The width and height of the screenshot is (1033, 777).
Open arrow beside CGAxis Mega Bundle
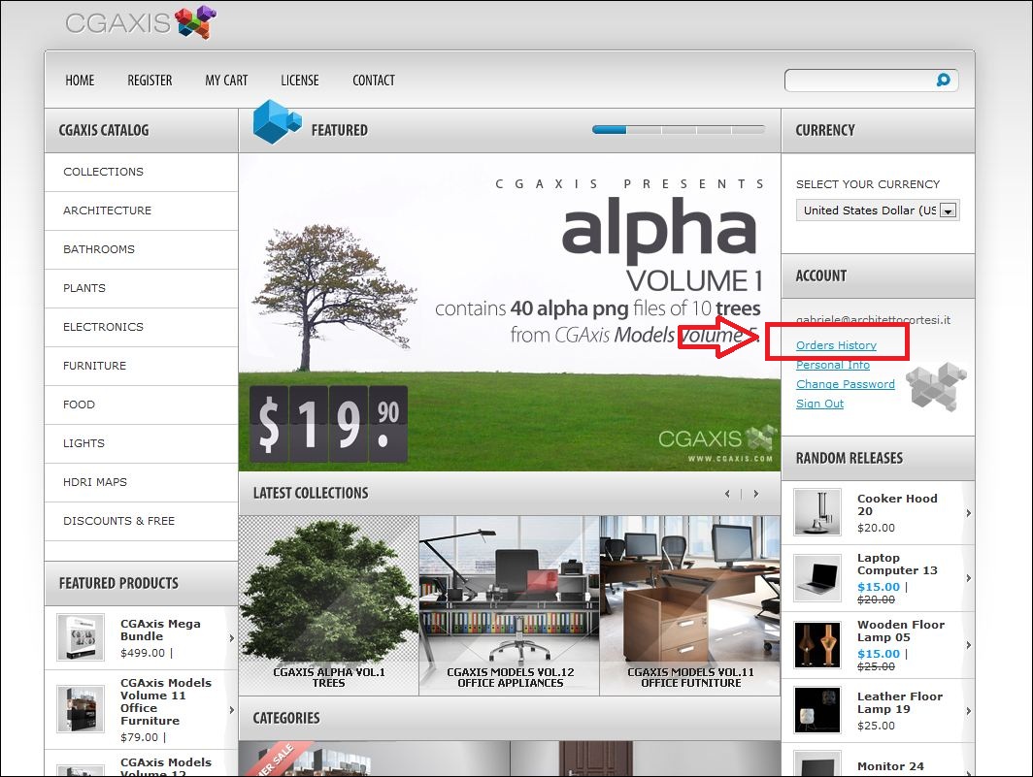pyautogui.click(x=232, y=638)
